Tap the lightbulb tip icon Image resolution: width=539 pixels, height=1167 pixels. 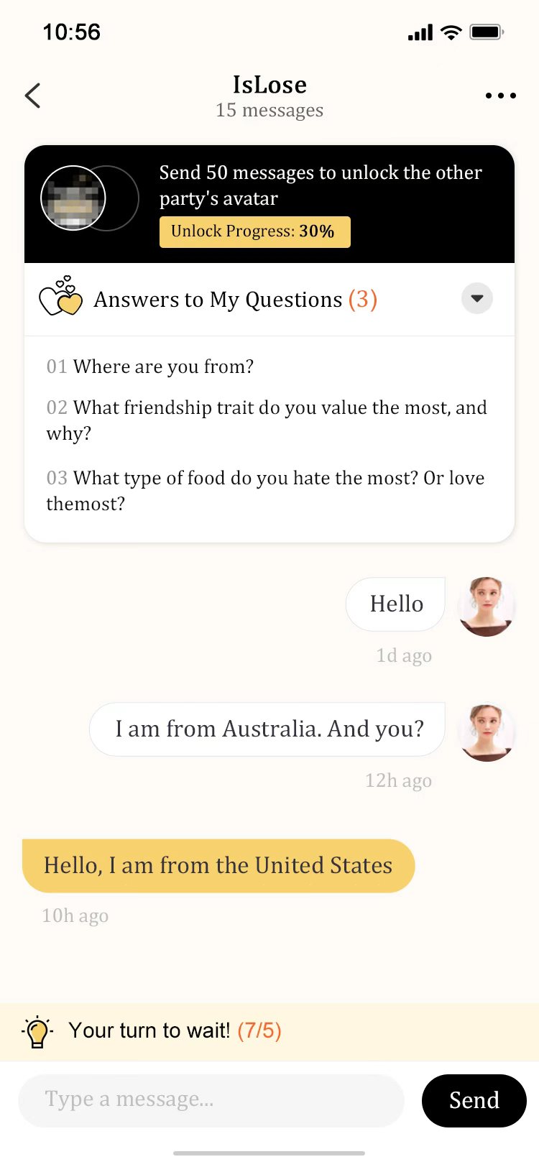click(x=37, y=1032)
